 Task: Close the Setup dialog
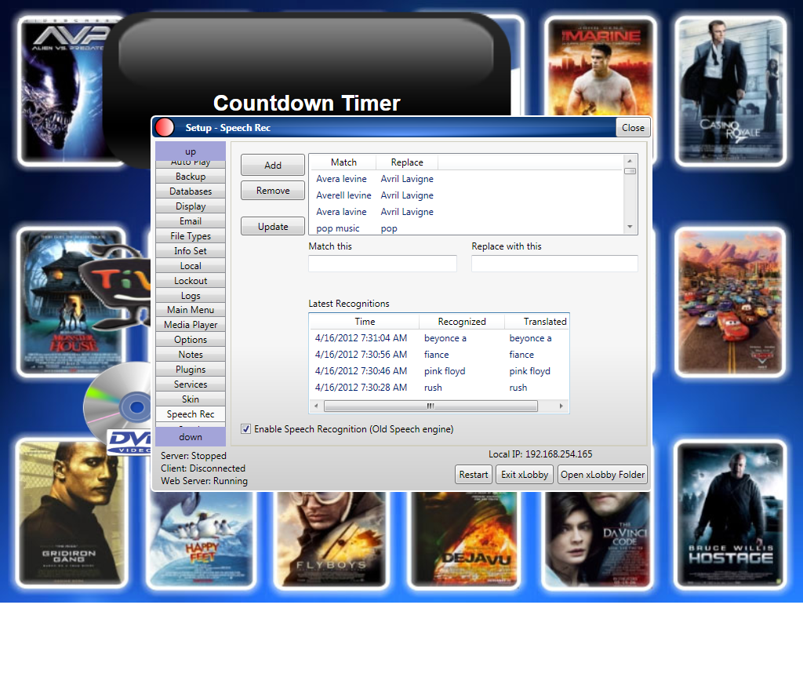tap(633, 128)
